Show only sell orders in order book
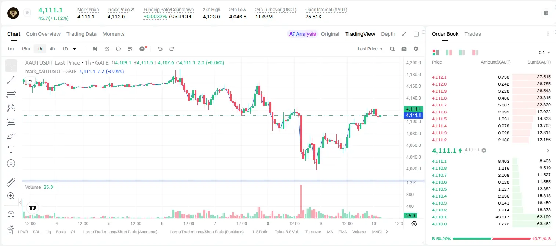The image size is (556, 246). [475, 53]
